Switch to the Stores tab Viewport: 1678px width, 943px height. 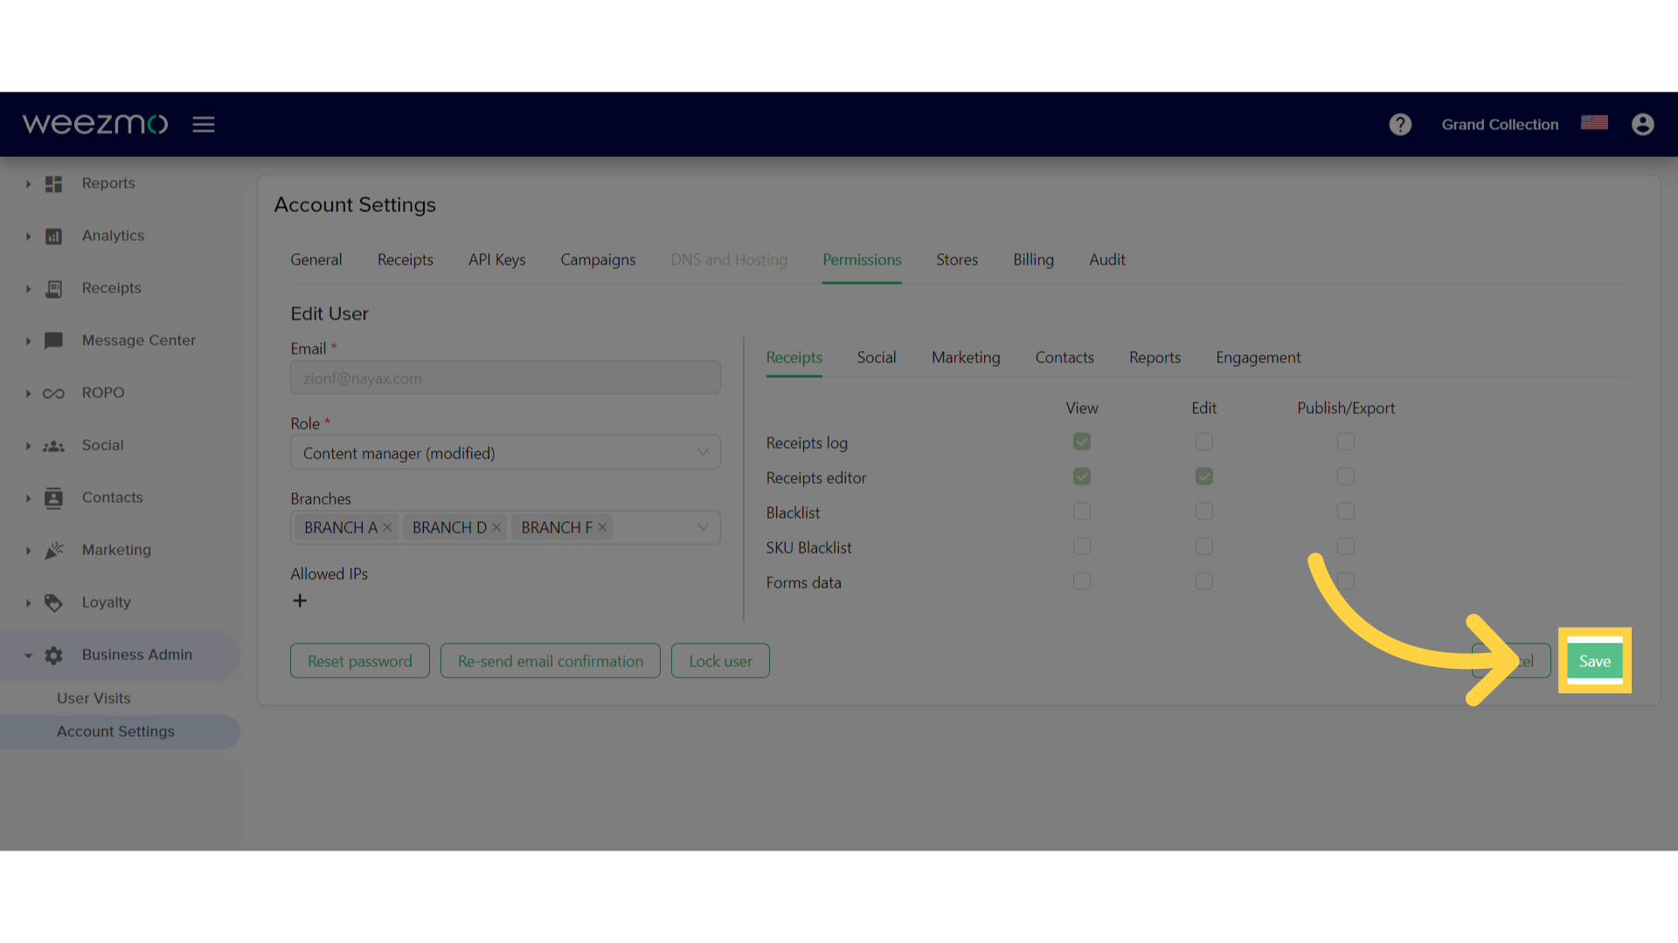tap(957, 260)
